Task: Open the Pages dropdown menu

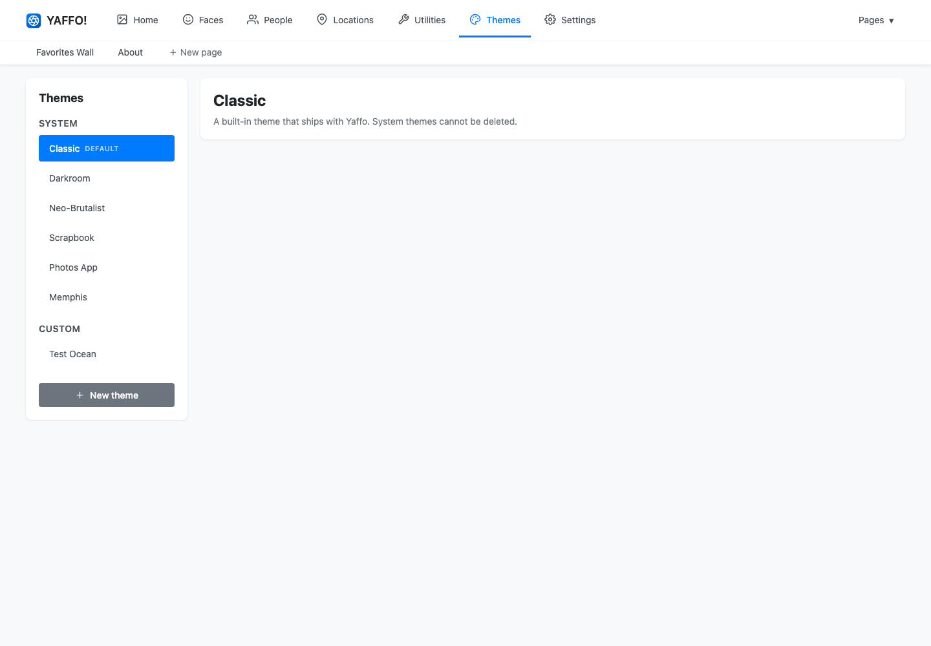Action: 876,20
